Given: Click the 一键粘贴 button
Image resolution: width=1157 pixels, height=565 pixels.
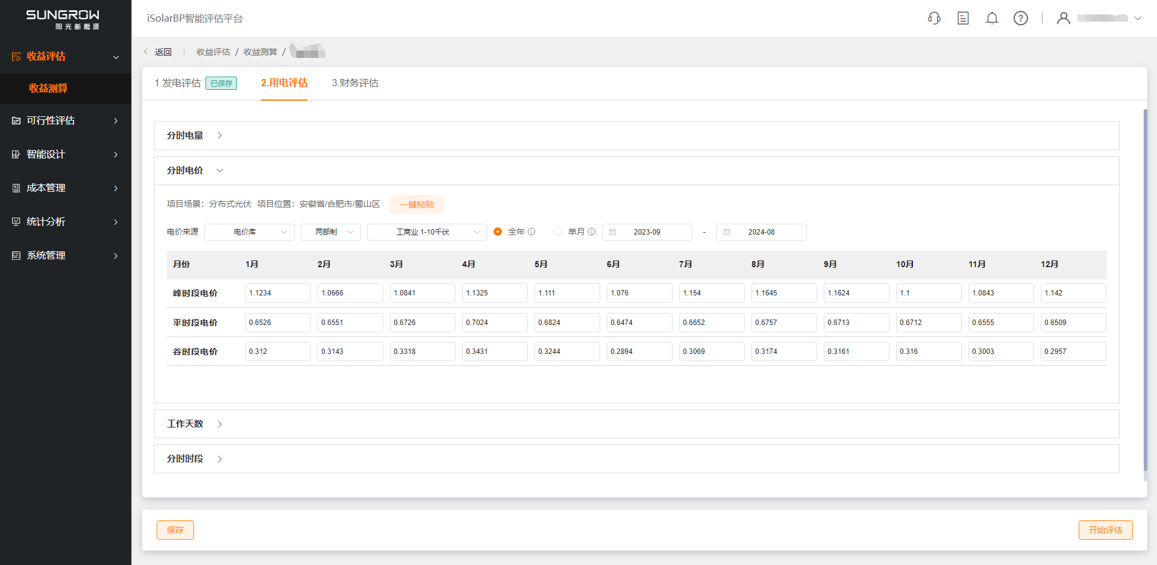Looking at the screenshot, I should (x=417, y=204).
